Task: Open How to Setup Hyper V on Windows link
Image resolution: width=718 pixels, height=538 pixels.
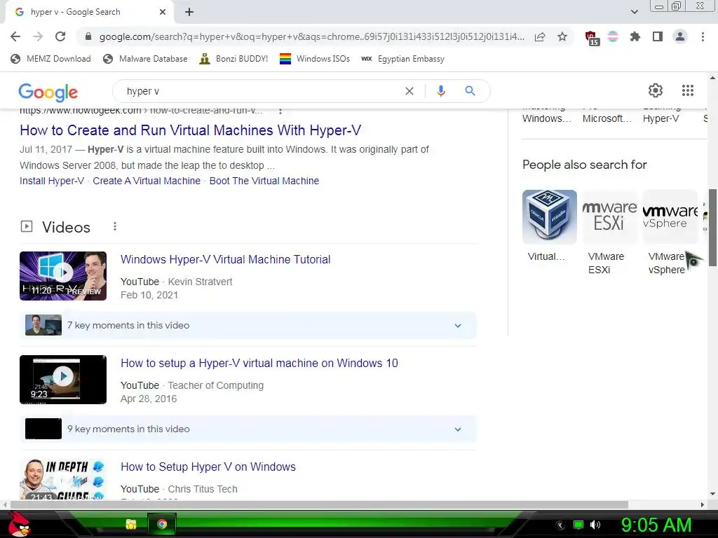Action: (208, 467)
